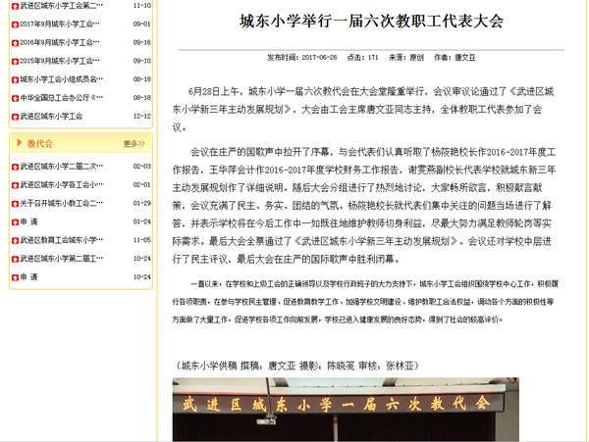Click red bullet icon beside 2017年9月城东小学工会…
The image size is (589, 442).
tap(15, 25)
